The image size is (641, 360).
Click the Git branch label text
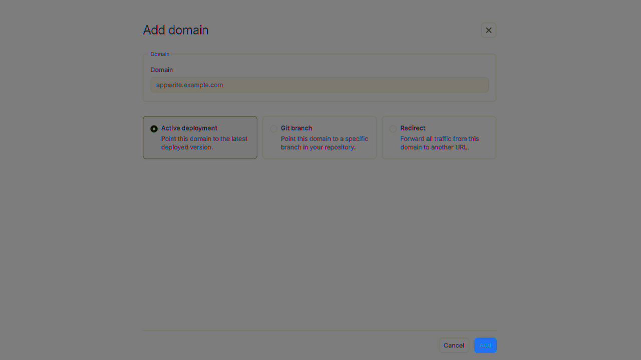(x=296, y=128)
